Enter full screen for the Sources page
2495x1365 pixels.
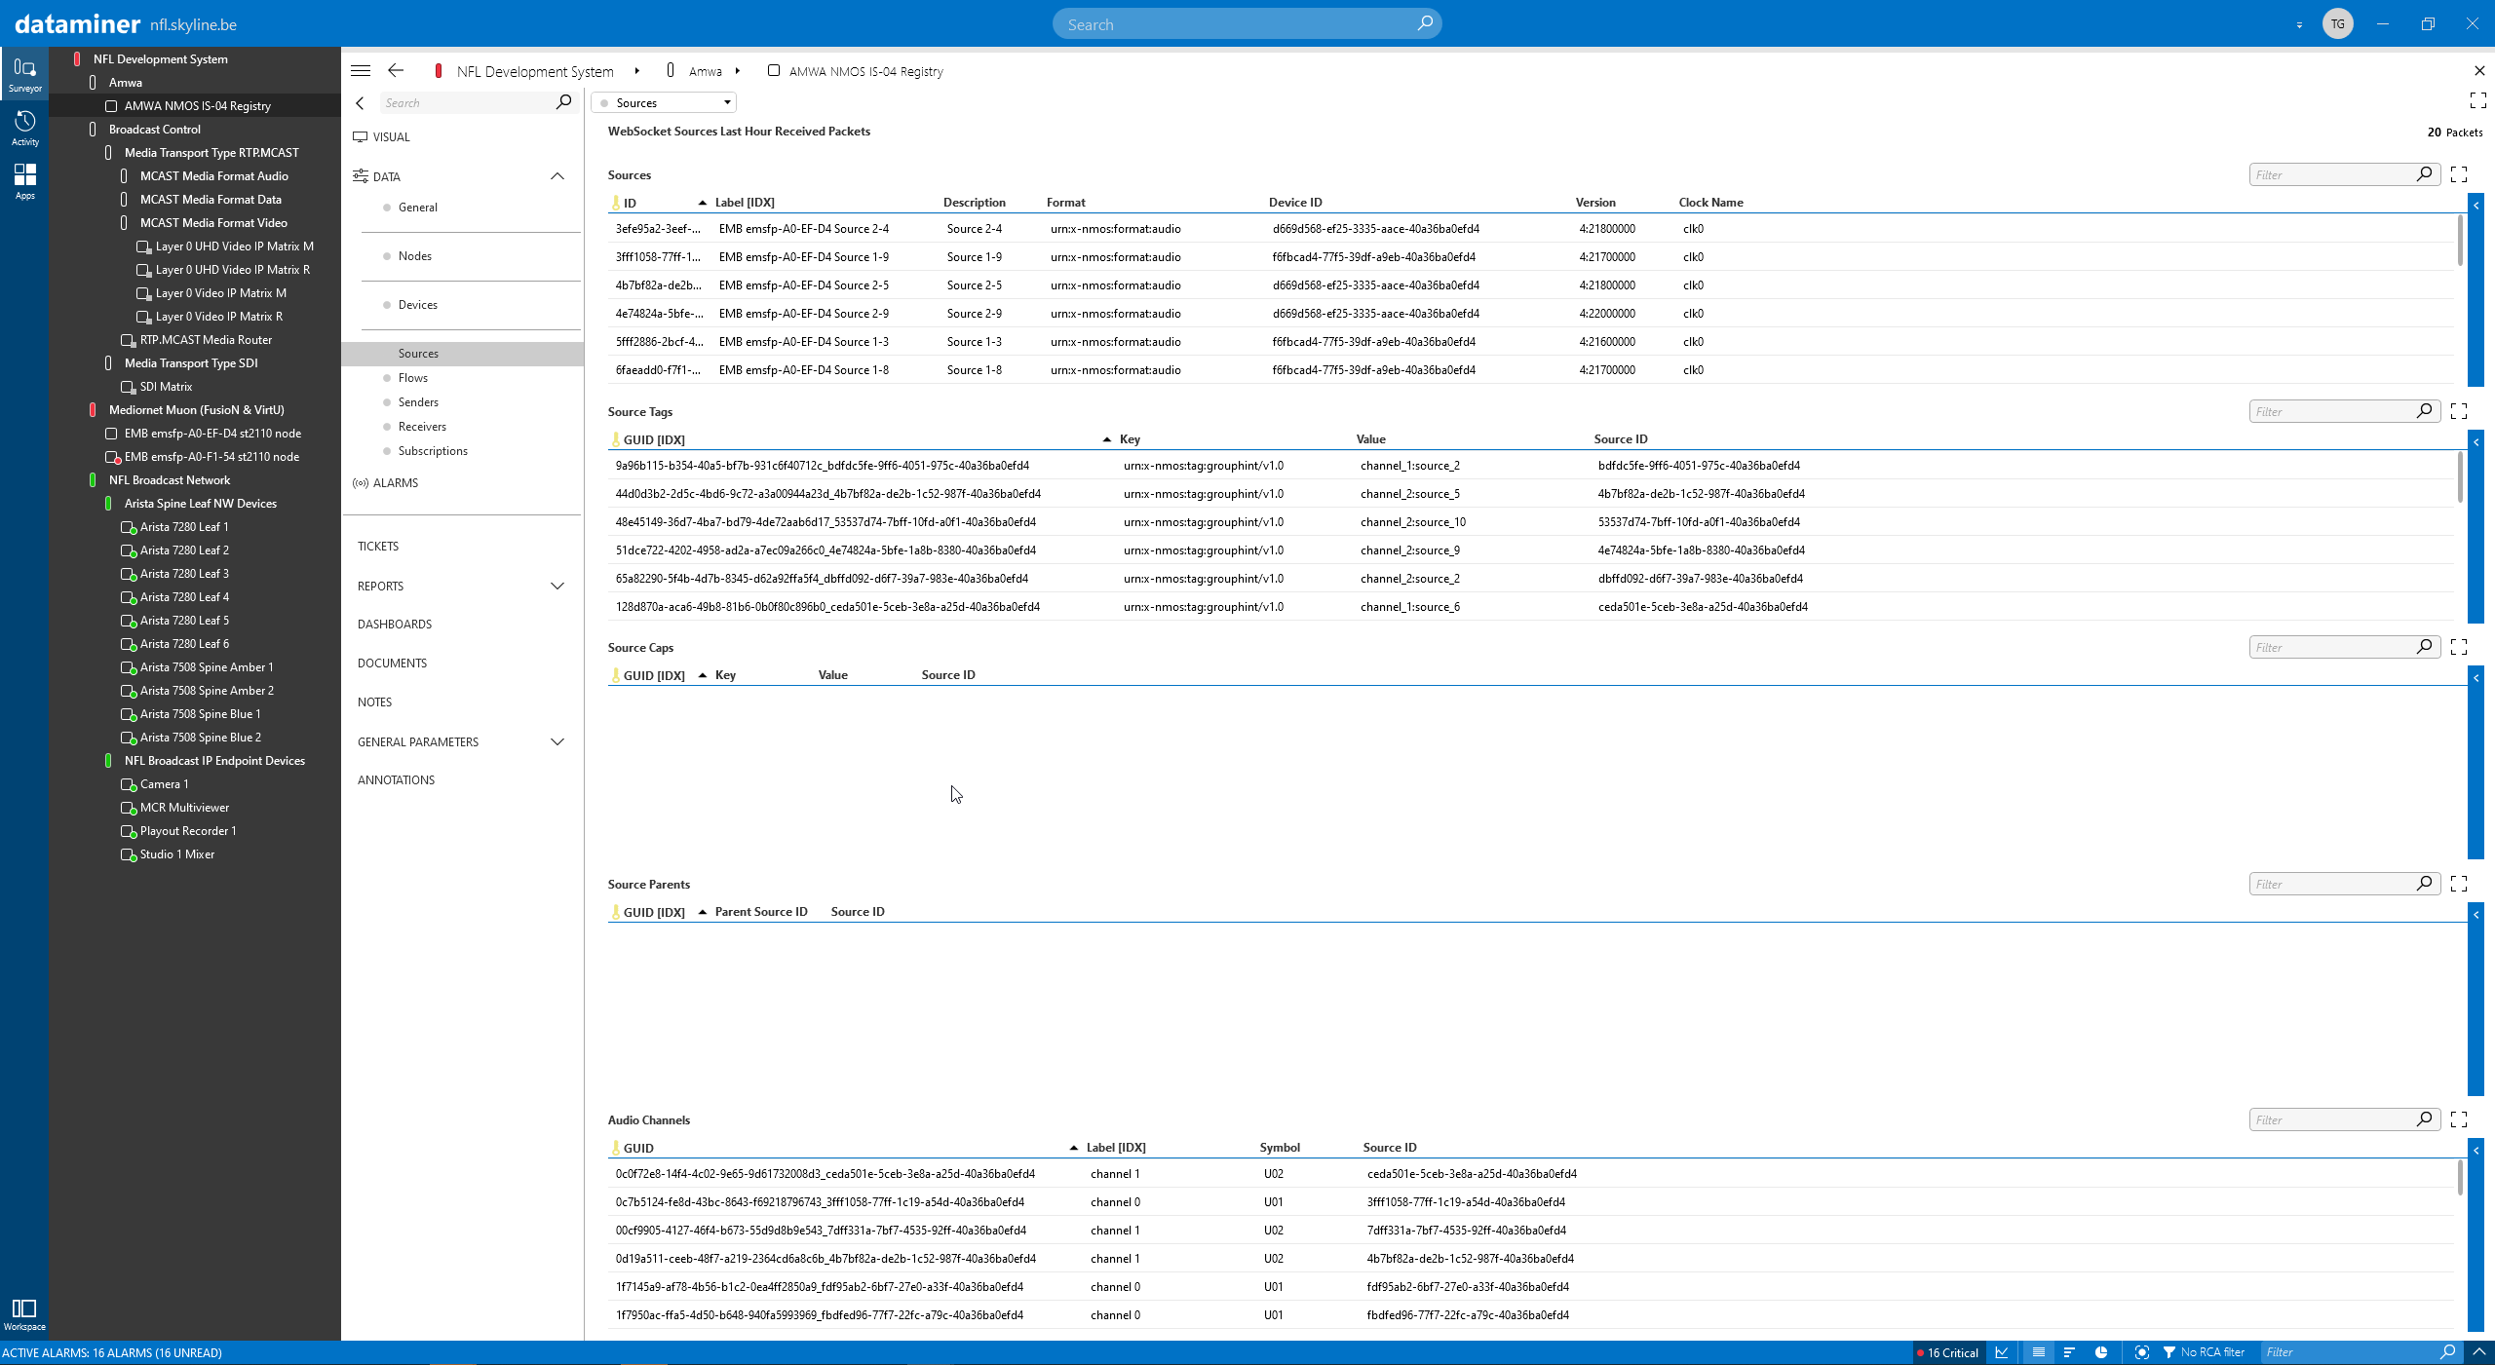click(2478, 100)
